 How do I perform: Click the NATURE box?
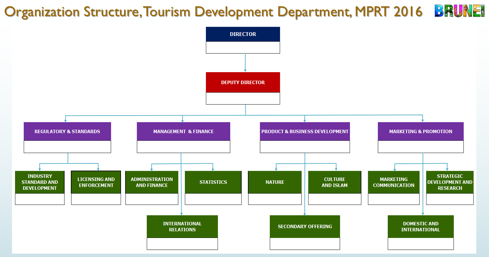[x=275, y=182]
